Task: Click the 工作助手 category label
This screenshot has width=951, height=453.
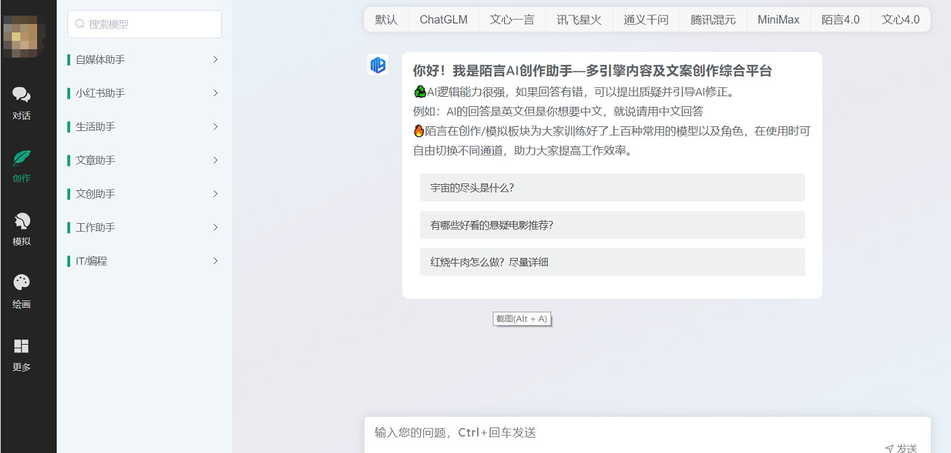Action: 96,227
